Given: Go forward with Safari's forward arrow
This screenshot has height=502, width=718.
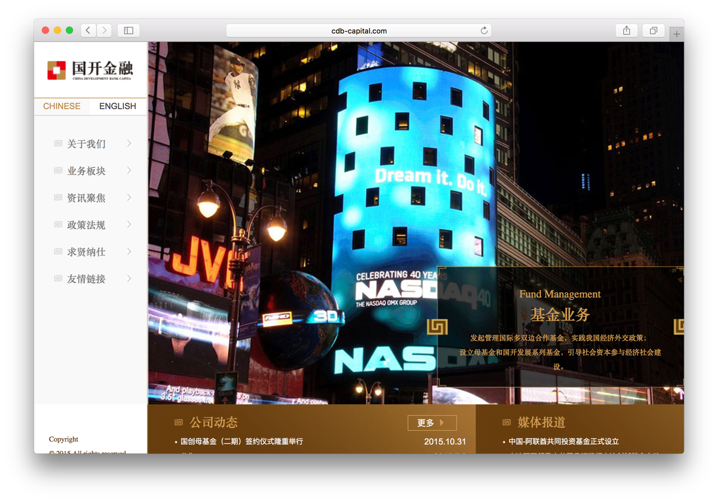Looking at the screenshot, I should pos(104,31).
